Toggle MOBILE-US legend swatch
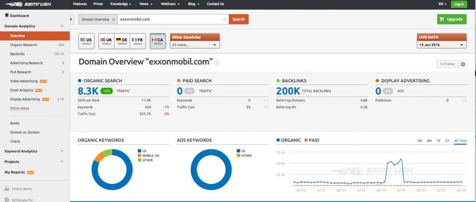 [139, 156]
